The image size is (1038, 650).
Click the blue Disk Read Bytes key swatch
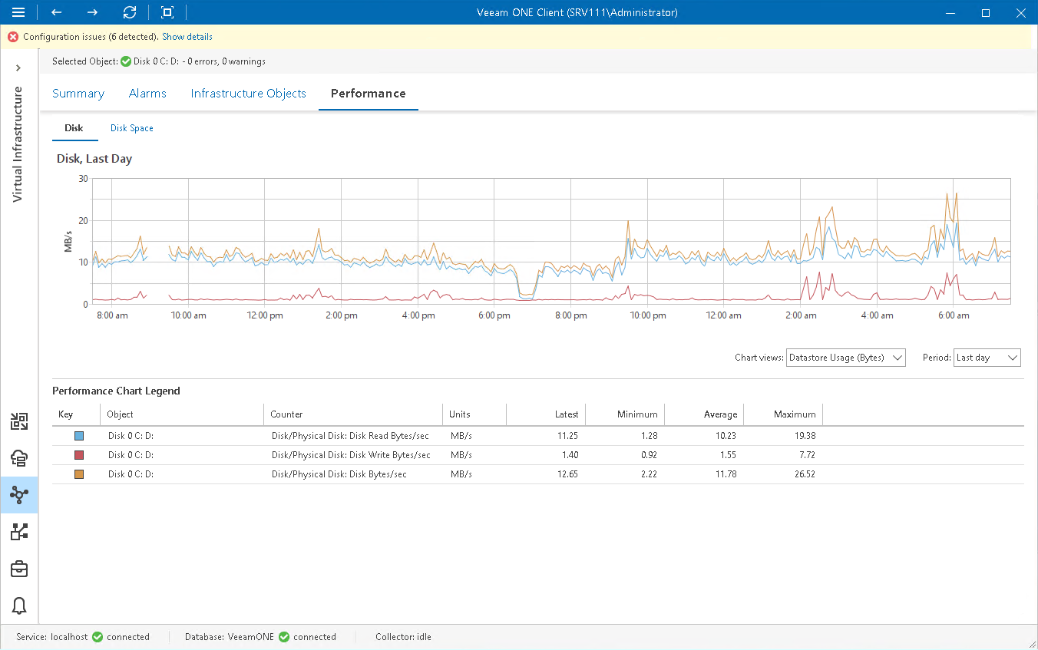point(78,436)
